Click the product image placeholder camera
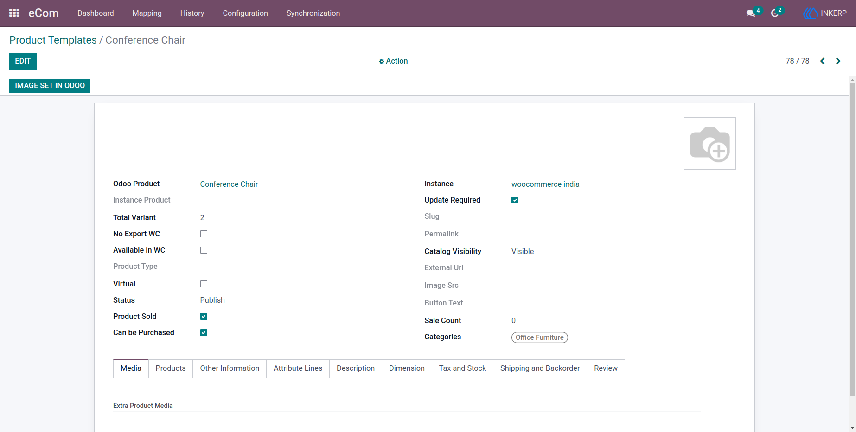Image resolution: width=856 pixels, height=432 pixels. 709,143
